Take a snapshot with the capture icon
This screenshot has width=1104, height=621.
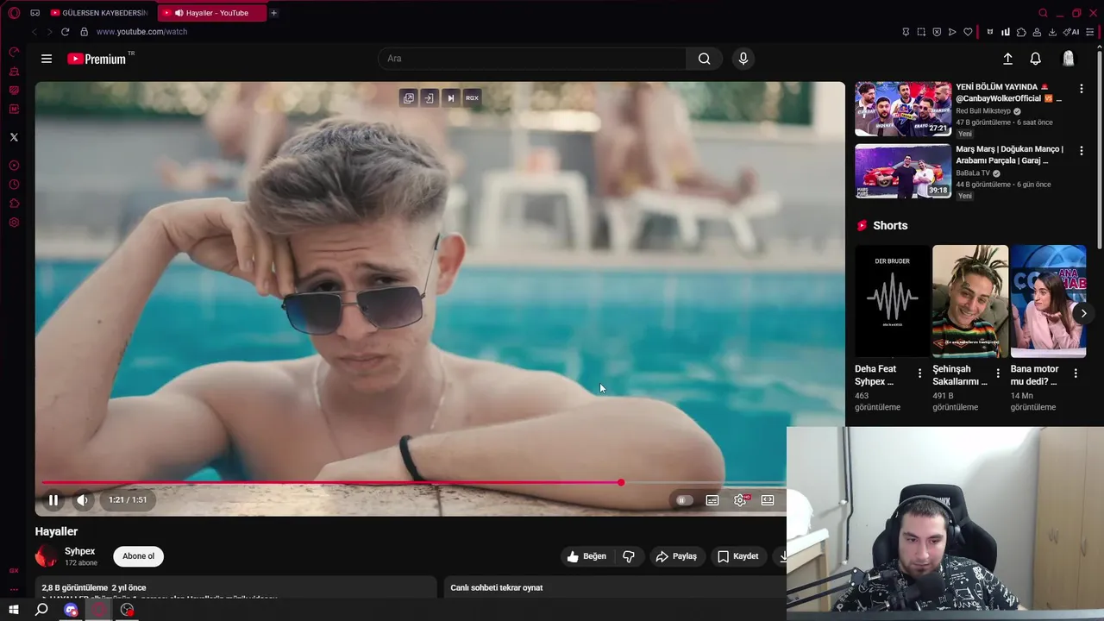coord(921,32)
